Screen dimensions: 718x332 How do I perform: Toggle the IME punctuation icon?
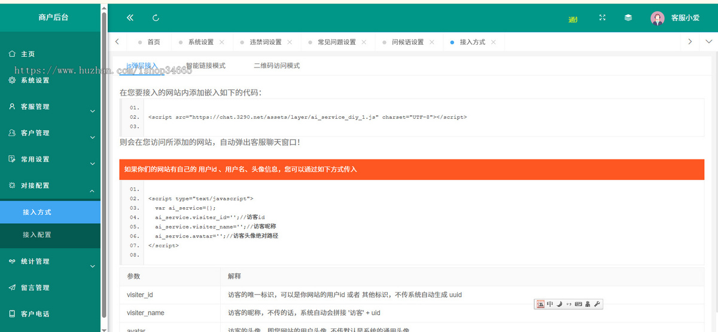[x=568, y=304]
